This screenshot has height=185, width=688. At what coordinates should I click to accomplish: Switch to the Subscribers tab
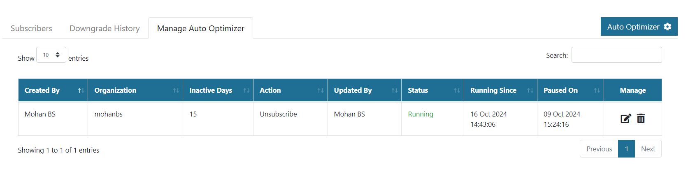(x=31, y=28)
